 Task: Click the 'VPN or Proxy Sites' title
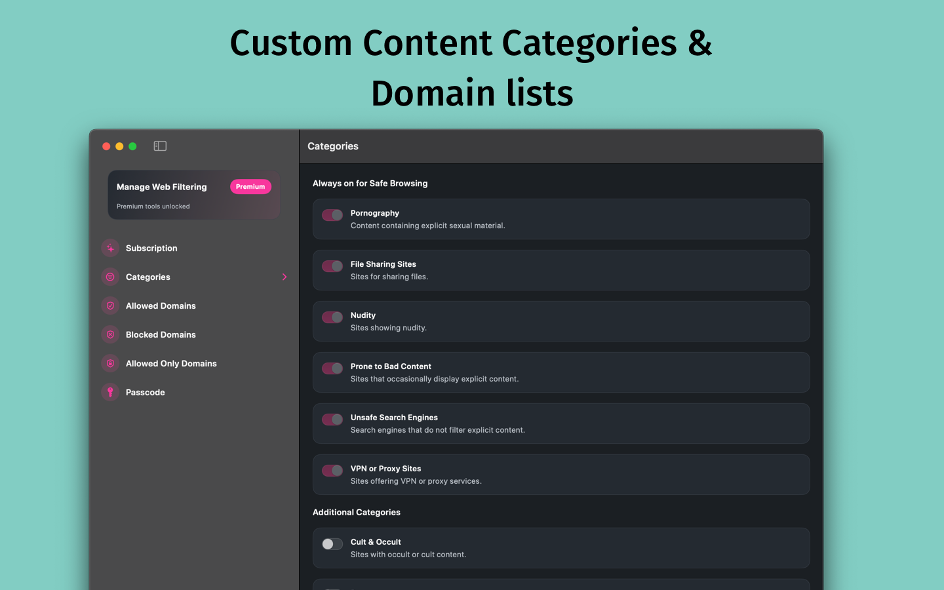386,469
